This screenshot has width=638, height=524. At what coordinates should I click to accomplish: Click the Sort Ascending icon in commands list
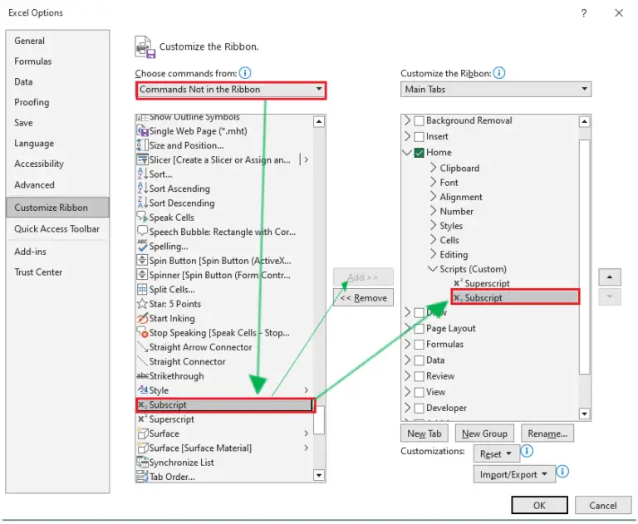click(142, 189)
